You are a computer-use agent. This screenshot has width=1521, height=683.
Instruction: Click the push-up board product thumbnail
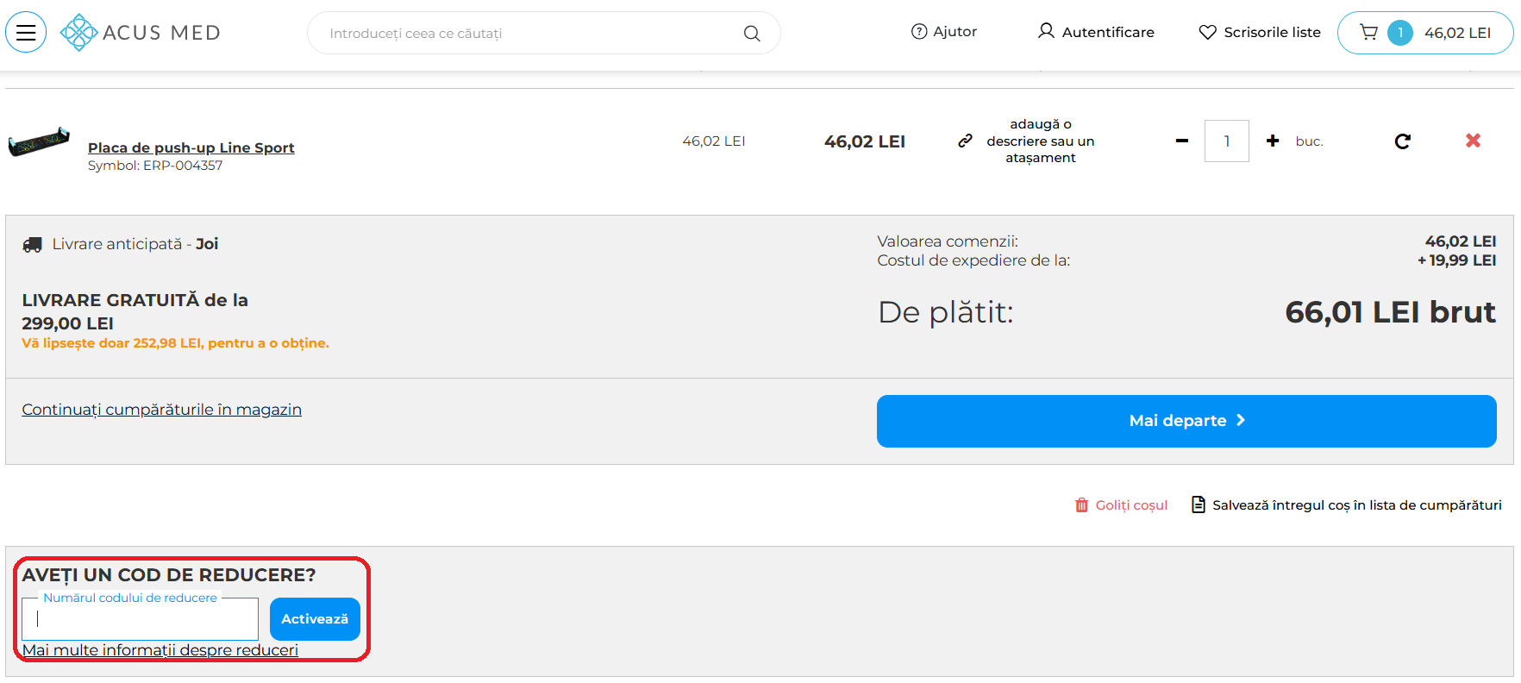pyautogui.click(x=39, y=141)
